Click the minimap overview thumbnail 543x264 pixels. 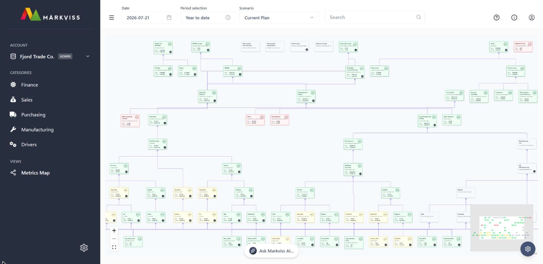tap(501, 228)
